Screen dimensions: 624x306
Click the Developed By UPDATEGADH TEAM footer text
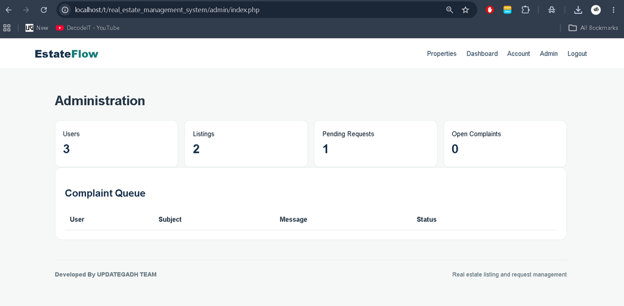106,274
